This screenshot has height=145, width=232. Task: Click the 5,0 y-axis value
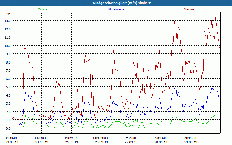tap(8, 87)
